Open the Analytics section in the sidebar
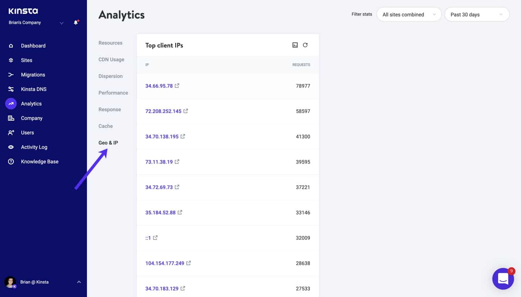Screen dimensions: 521x297 pyautogui.click(x=31, y=104)
